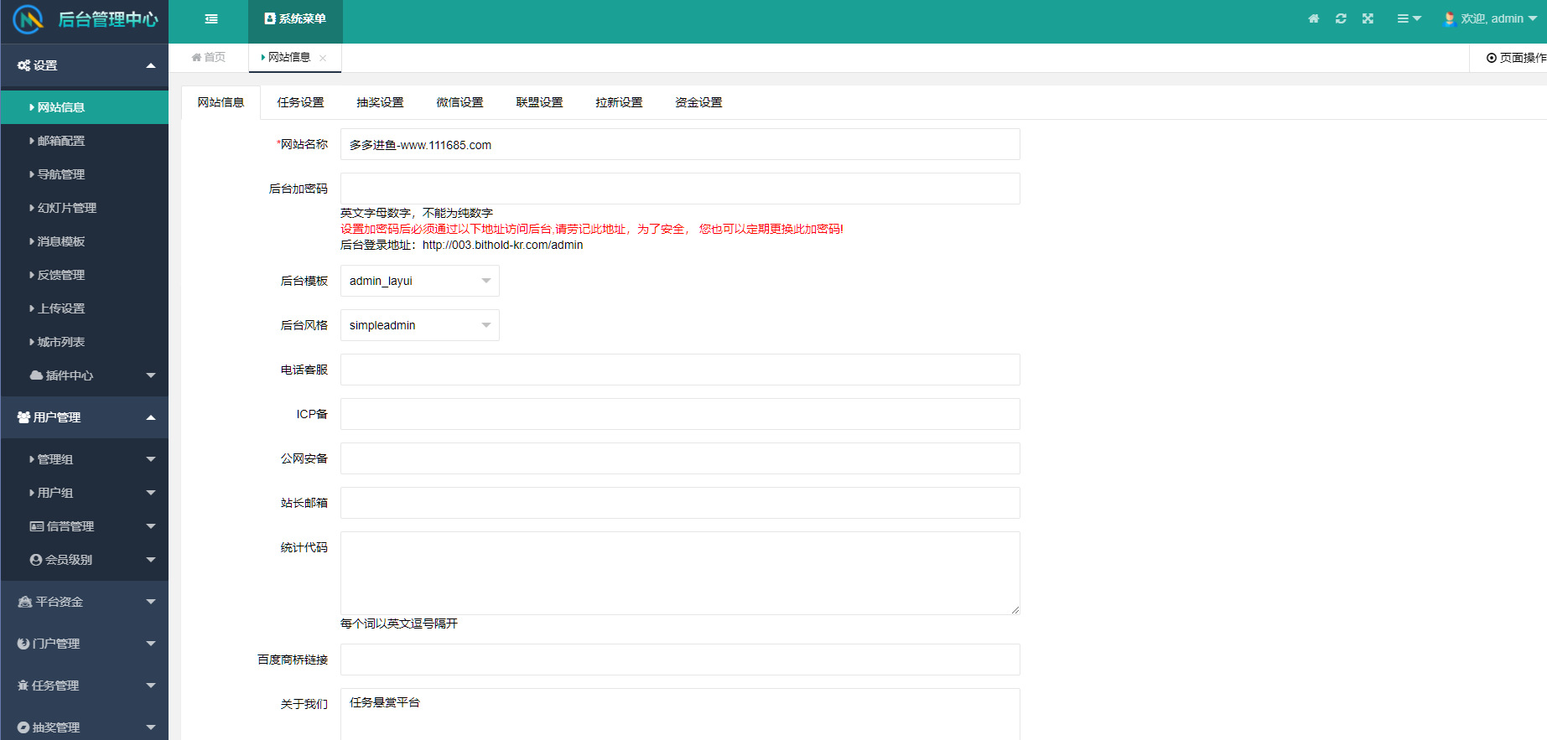This screenshot has height=740, width=1547.
Task: Click the cloud icon beside 插件中心
Action: (x=36, y=375)
